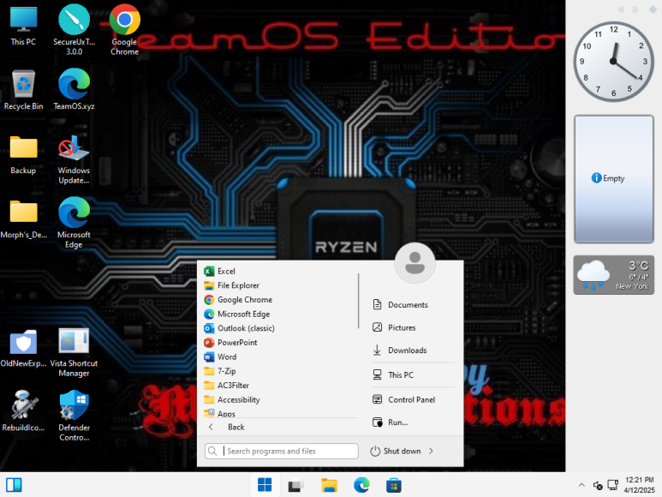Open Google Chrome desktop shortcut

(124, 30)
